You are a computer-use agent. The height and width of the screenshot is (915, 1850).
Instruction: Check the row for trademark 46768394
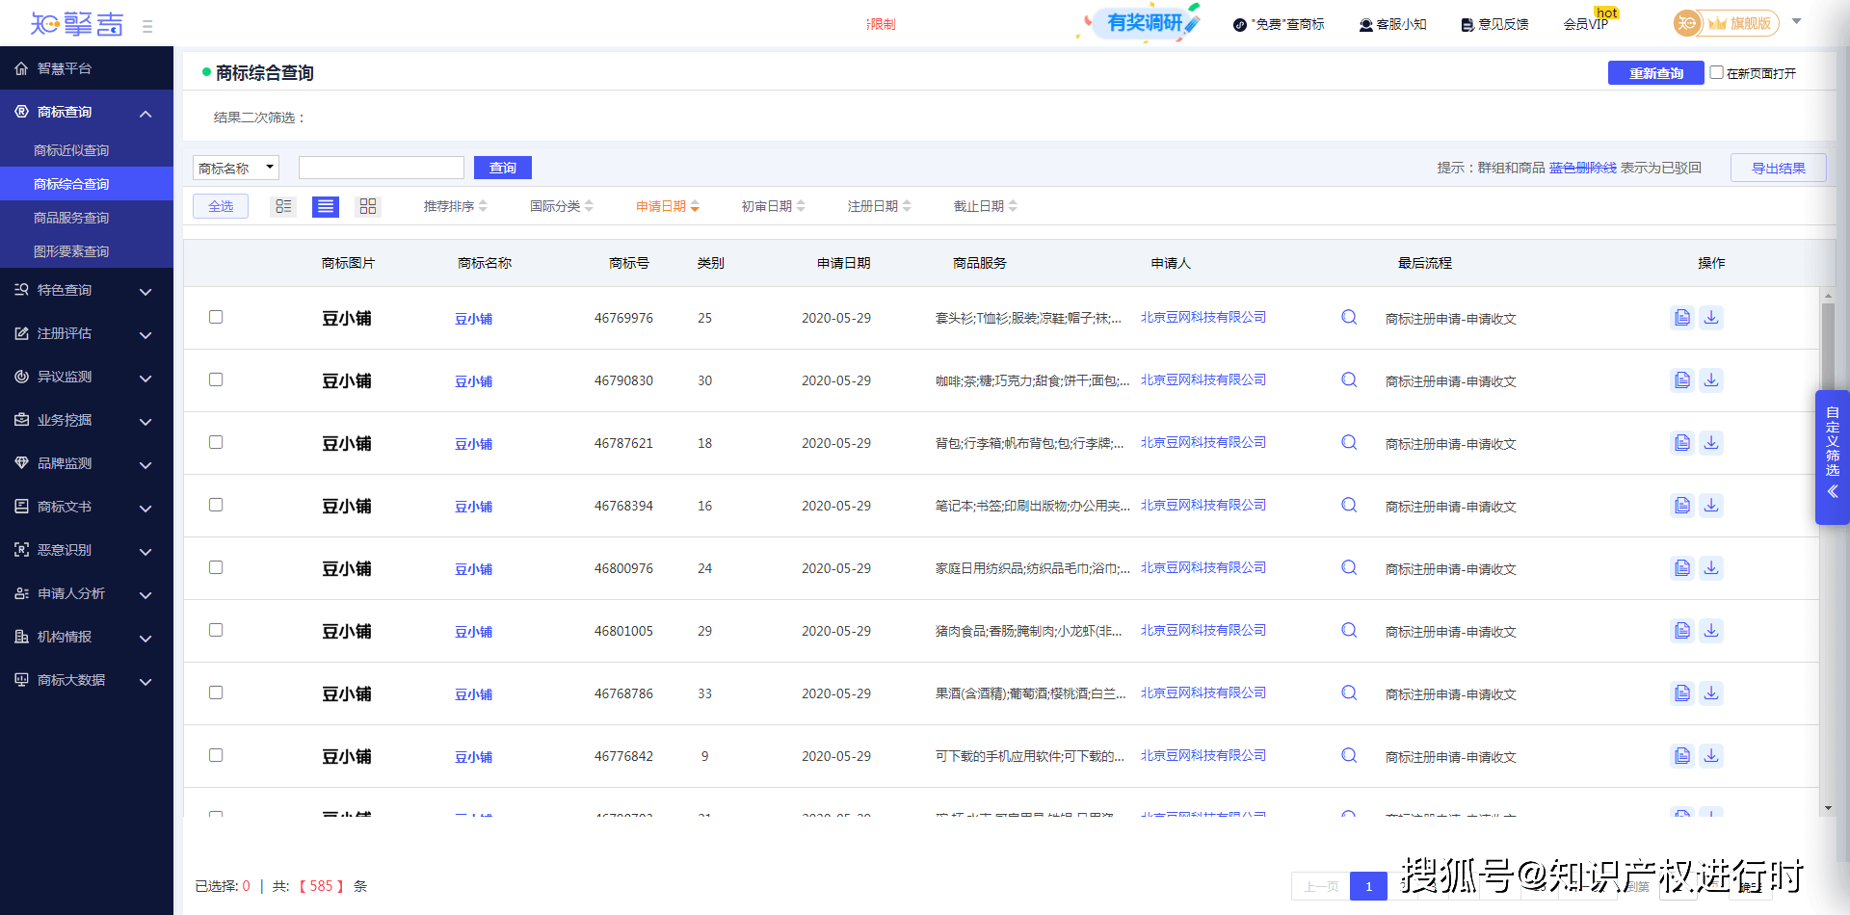point(216,505)
